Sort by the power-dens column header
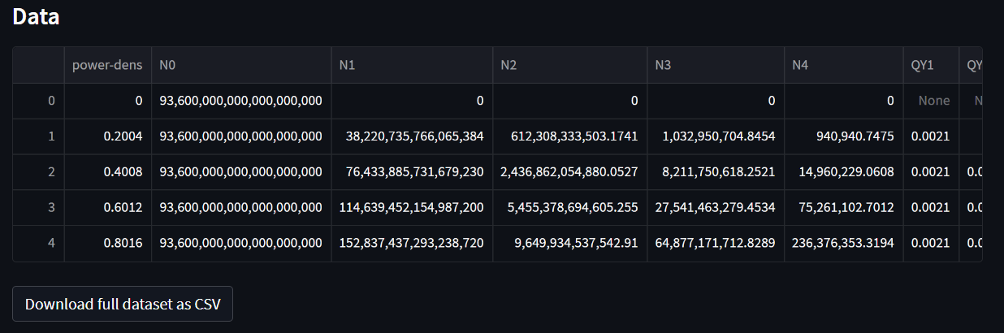This screenshot has width=1004, height=333. (108, 65)
